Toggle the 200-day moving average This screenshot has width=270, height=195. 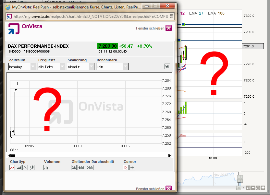[90, 168]
